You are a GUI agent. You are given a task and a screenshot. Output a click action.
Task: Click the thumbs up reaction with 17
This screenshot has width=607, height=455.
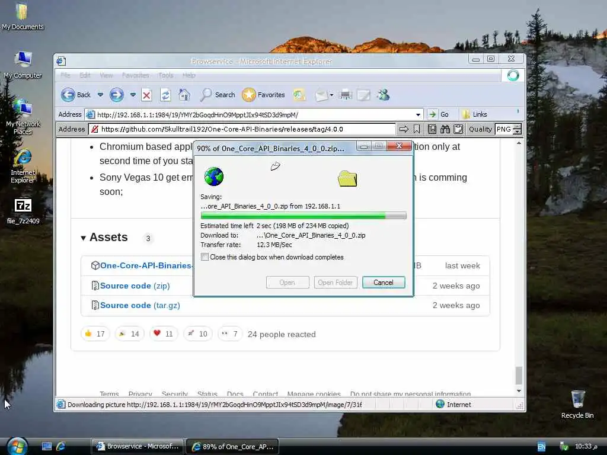pyautogui.click(x=95, y=334)
